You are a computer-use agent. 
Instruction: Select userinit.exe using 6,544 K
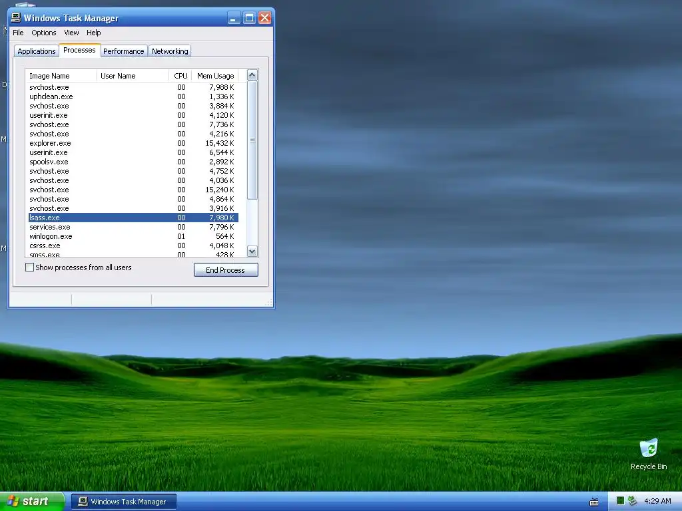coord(133,152)
